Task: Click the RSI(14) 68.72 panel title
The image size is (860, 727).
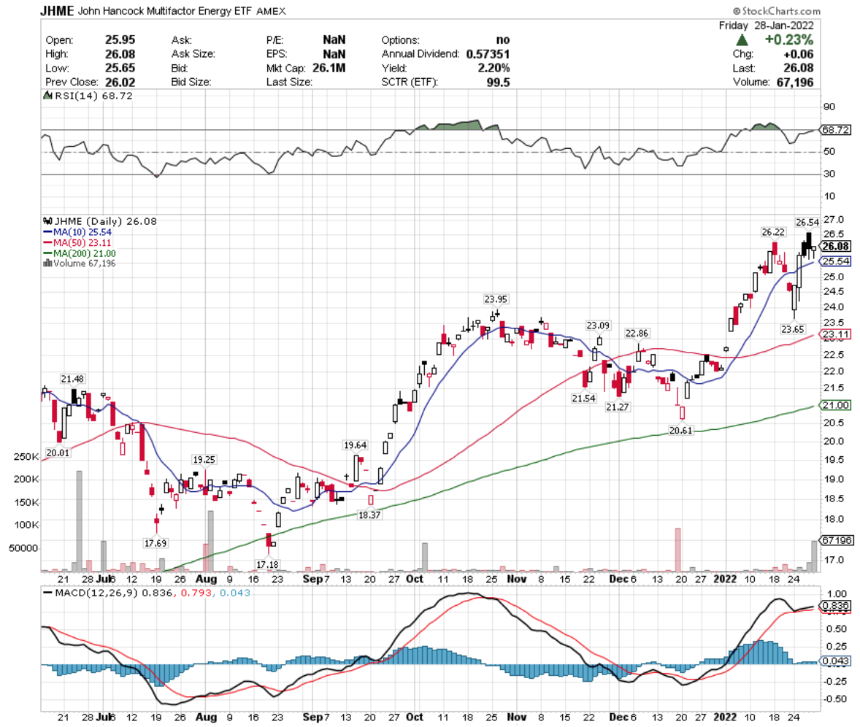Action: click(93, 96)
